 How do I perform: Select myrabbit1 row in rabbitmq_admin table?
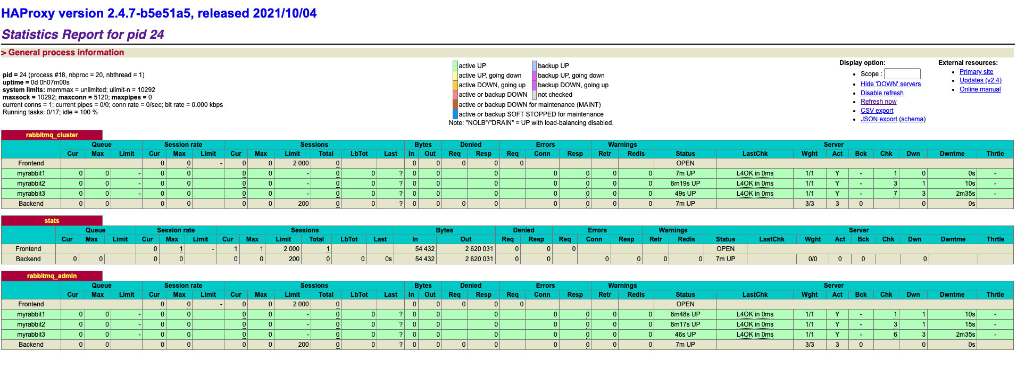(507, 314)
